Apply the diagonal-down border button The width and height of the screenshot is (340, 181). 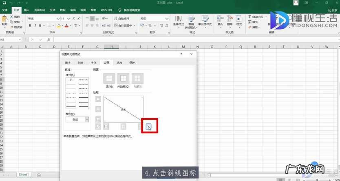[x=148, y=127]
